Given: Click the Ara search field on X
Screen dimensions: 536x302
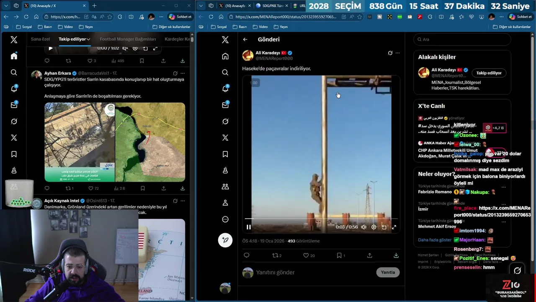Looking at the screenshot, I should (x=462, y=39).
